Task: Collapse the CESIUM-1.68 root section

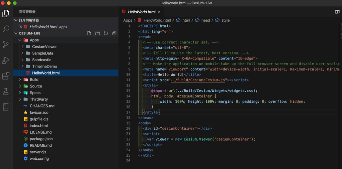Action: (x=16, y=33)
